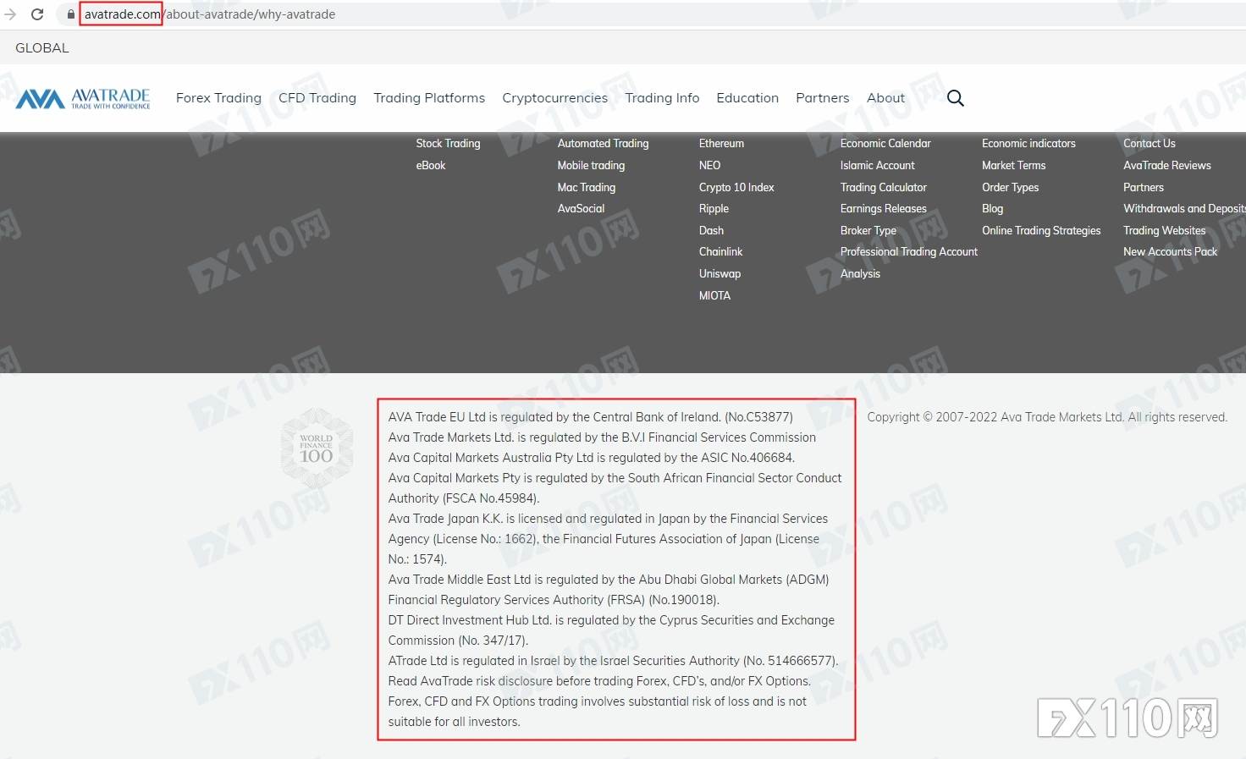Open Analysis link
The width and height of the screenshot is (1246, 759).
pyautogui.click(x=860, y=274)
